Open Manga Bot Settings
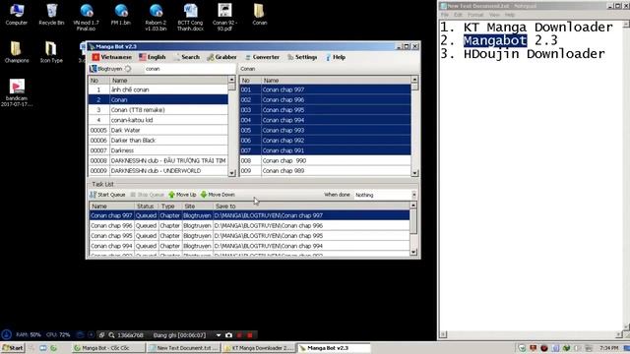Image resolution: width=630 pixels, height=354 pixels. [x=302, y=57]
